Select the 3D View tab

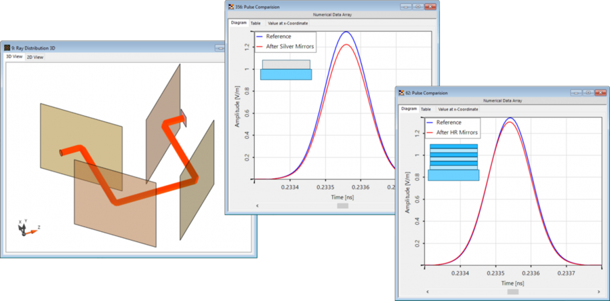[14, 58]
